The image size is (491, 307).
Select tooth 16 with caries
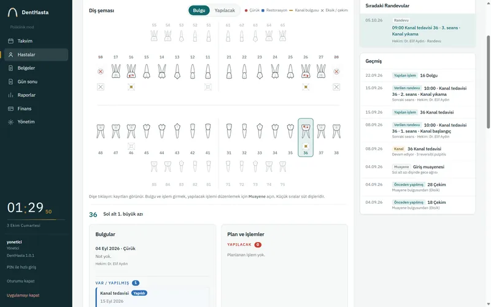coord(131,71)
